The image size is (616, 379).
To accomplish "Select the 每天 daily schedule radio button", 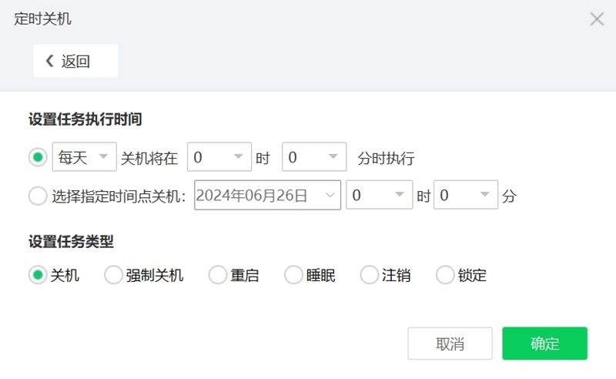I will [38, 158].
